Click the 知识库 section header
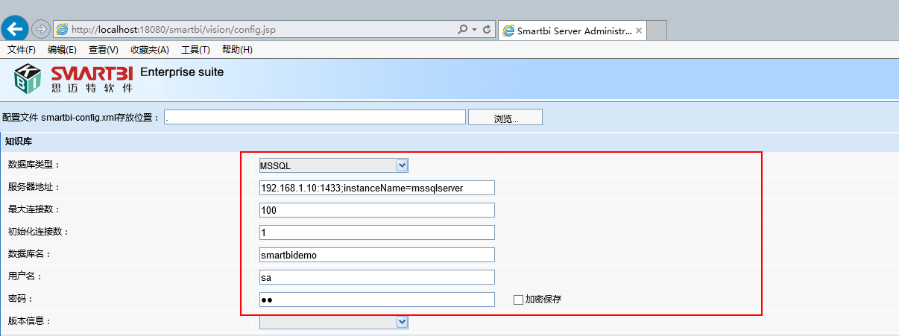Screen dimensions: 899x336 click(18, 140)
